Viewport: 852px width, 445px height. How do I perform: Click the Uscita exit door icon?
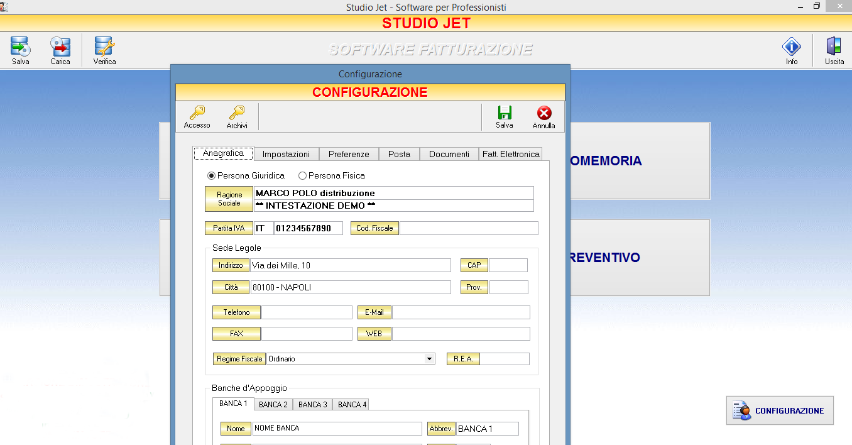[x=834, y=51]
